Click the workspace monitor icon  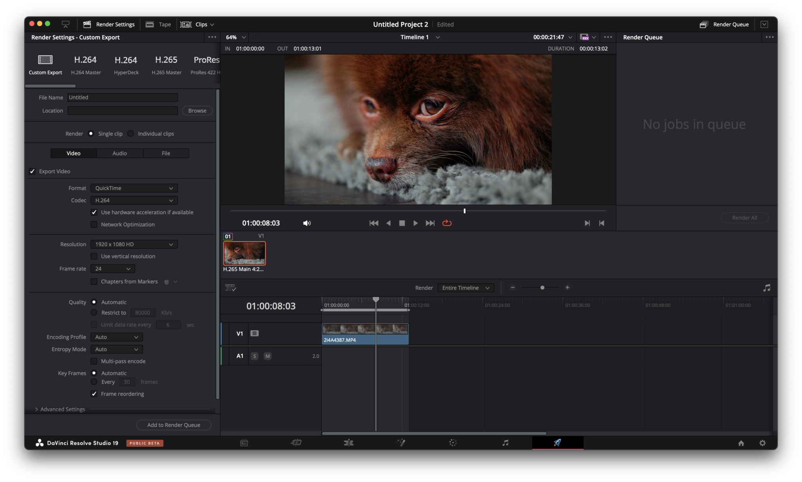click(x=65, y=24)
